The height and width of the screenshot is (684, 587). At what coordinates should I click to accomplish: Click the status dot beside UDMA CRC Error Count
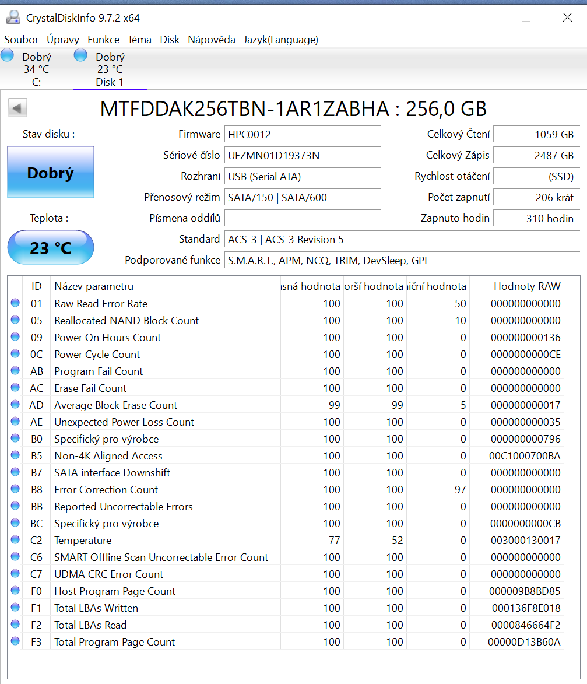tap(14, 574)
